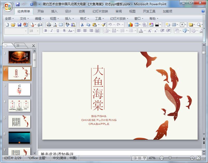Click the zoom out minus button

(x=162, y=158)
